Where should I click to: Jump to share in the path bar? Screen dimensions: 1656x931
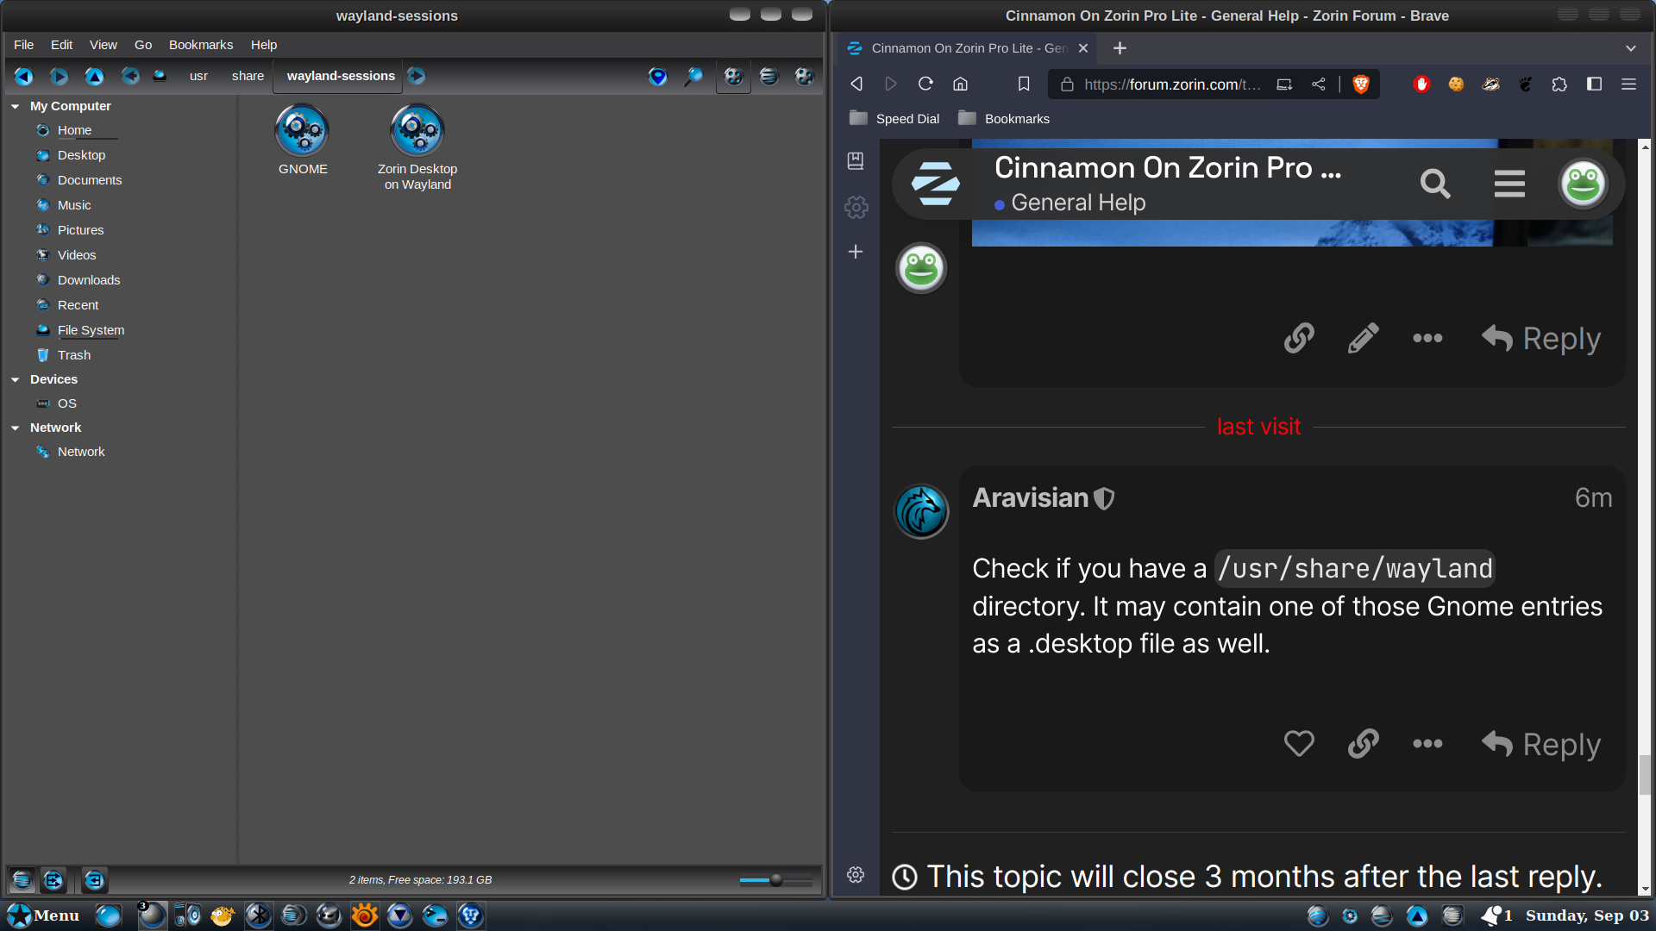click(248, 76)
